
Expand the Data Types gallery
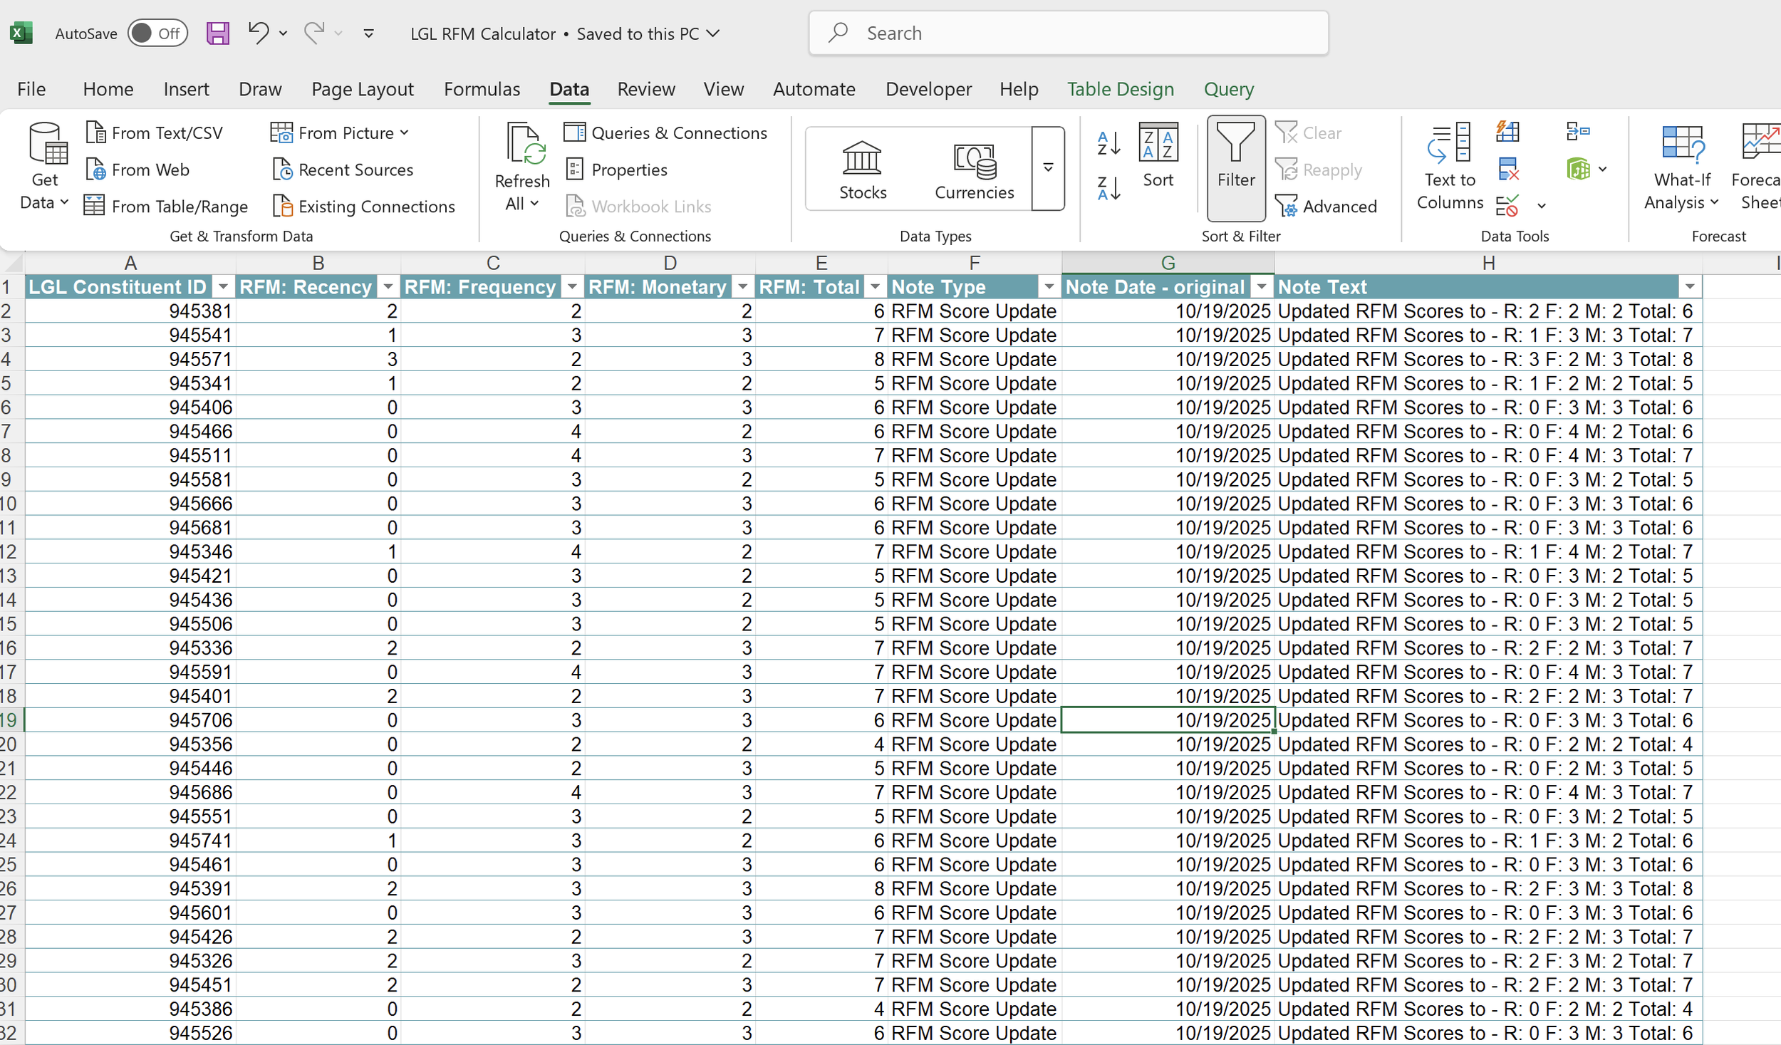[1048, 169]
